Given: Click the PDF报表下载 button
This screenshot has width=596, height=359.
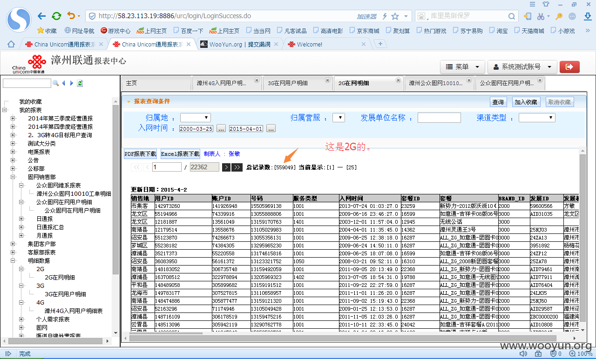Looking at the screenshot, I should [x=140, y=153].
